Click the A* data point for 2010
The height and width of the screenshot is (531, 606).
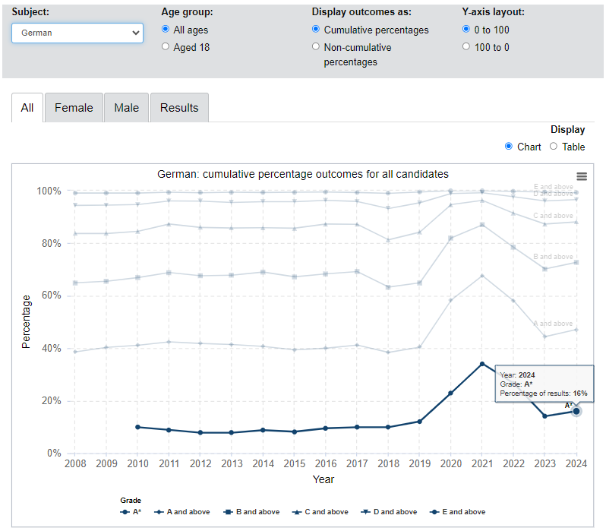click(137, 427)
